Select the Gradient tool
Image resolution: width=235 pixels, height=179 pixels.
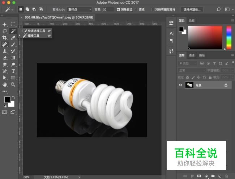point(13,58)
